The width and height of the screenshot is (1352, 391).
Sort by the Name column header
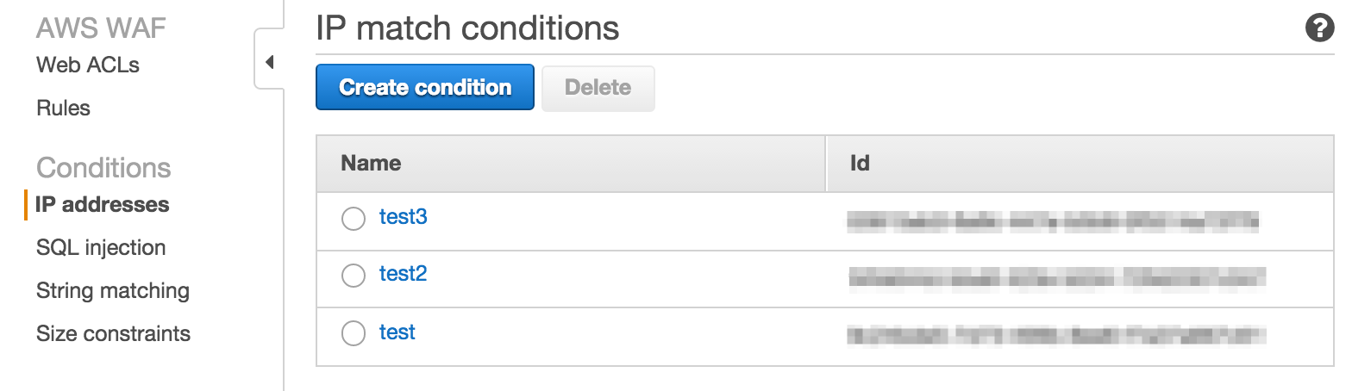(372, 164)
